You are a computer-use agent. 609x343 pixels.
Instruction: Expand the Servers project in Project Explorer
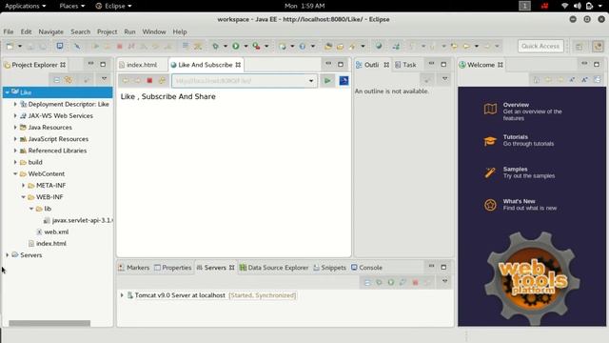point(8,255)
